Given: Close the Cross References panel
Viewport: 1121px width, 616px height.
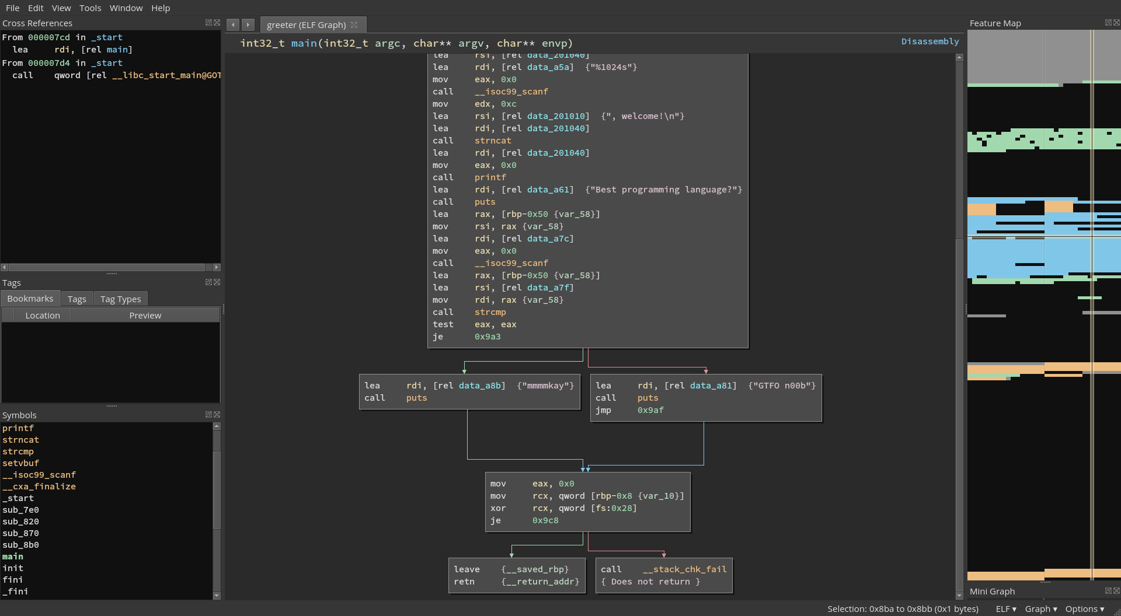Looking at the screenshot, I should point(217,23).
